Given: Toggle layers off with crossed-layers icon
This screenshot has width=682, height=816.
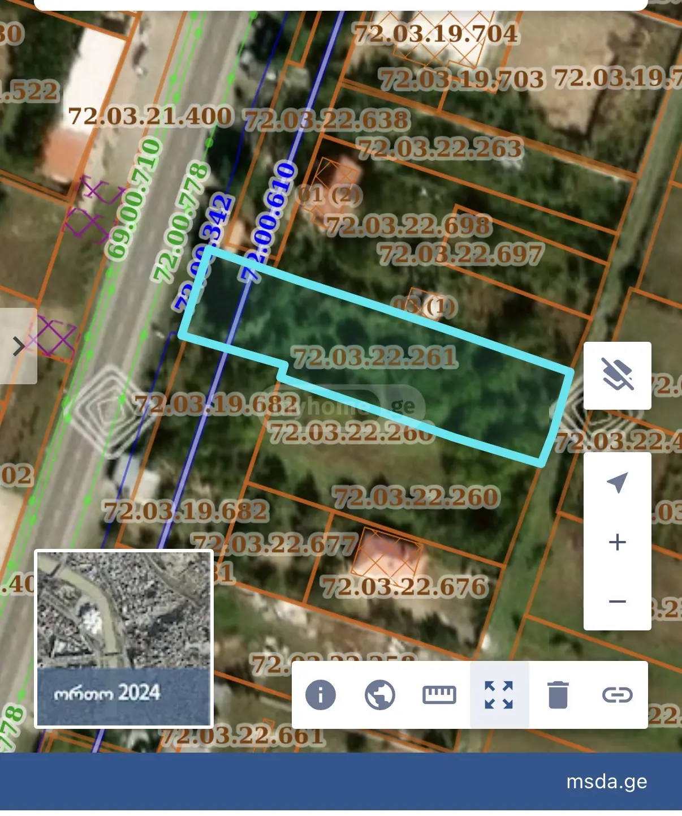Looking at the screenshot, I should coord(618,375).
